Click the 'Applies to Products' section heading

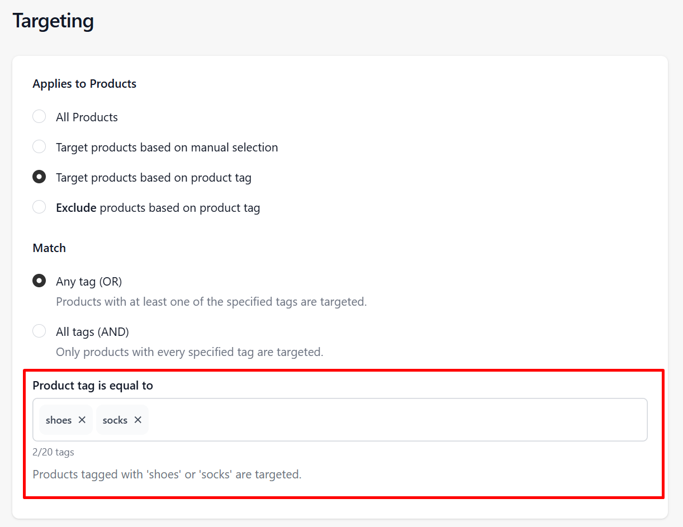[84, 84]
